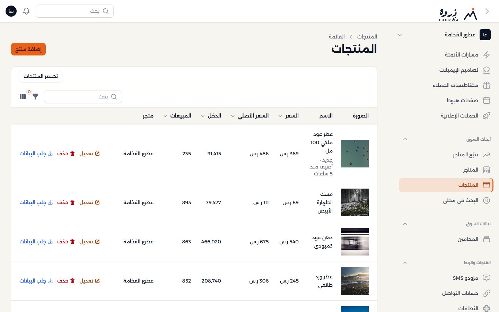499x312 pixels.
Task: Open notifications bell icon
Action: coord(26,11)
